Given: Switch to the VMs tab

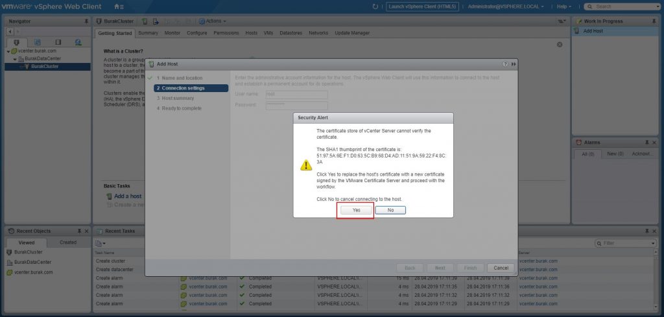Looking at the screenshot, I should click(x=268, y=33).
